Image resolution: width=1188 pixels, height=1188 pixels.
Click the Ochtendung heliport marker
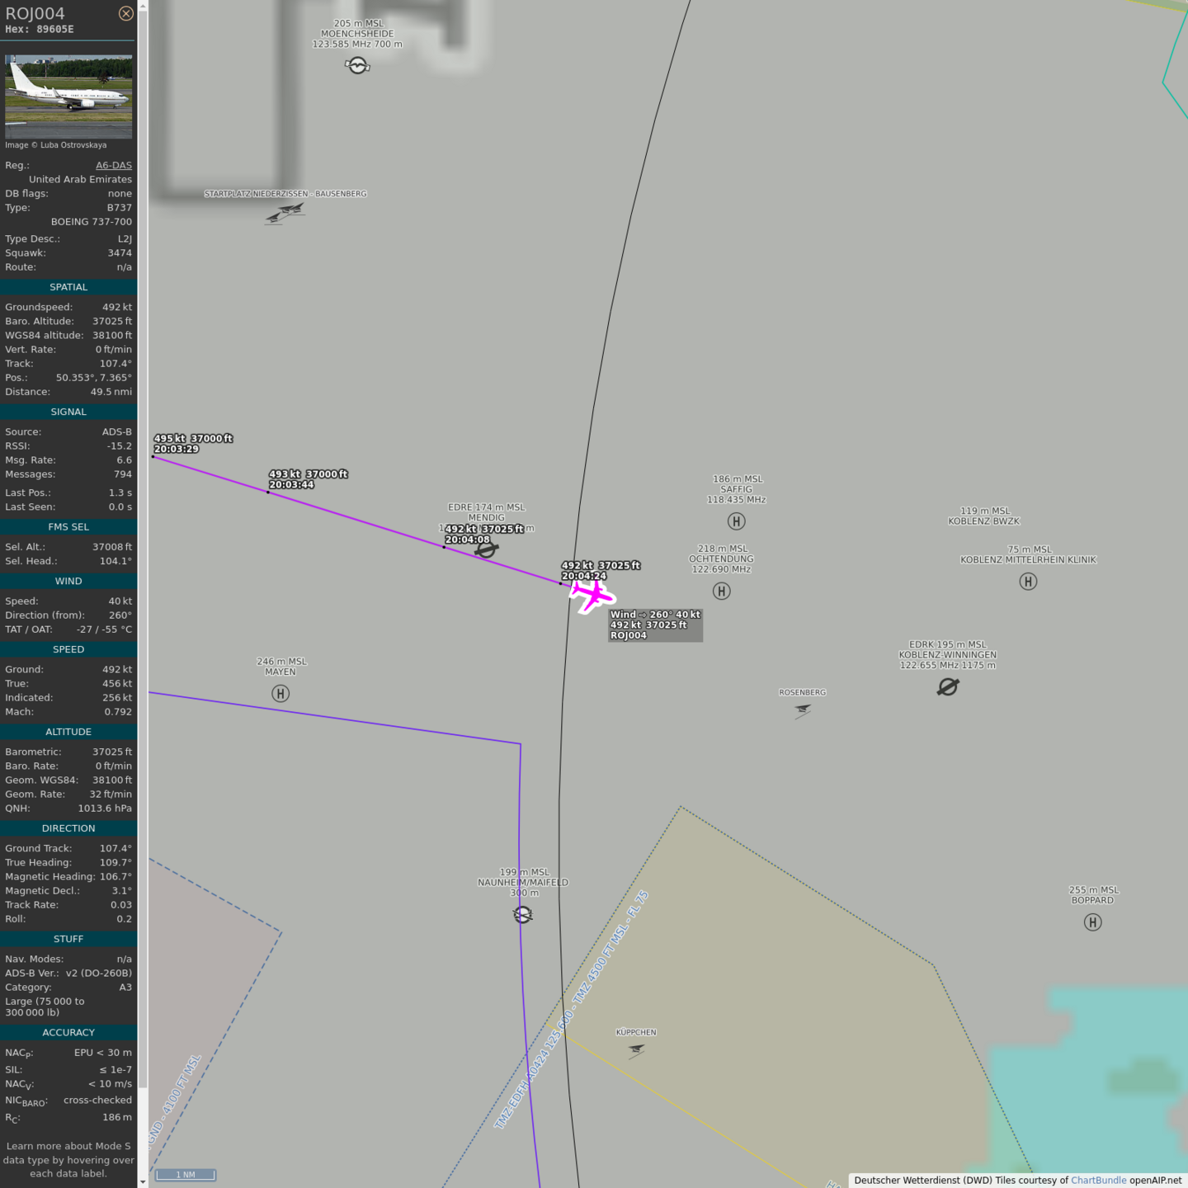pos(722,591)
